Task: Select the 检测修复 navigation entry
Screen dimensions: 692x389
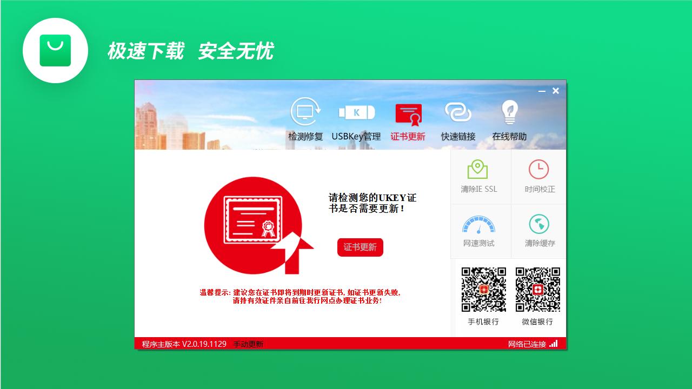Action: click(305, 136)
